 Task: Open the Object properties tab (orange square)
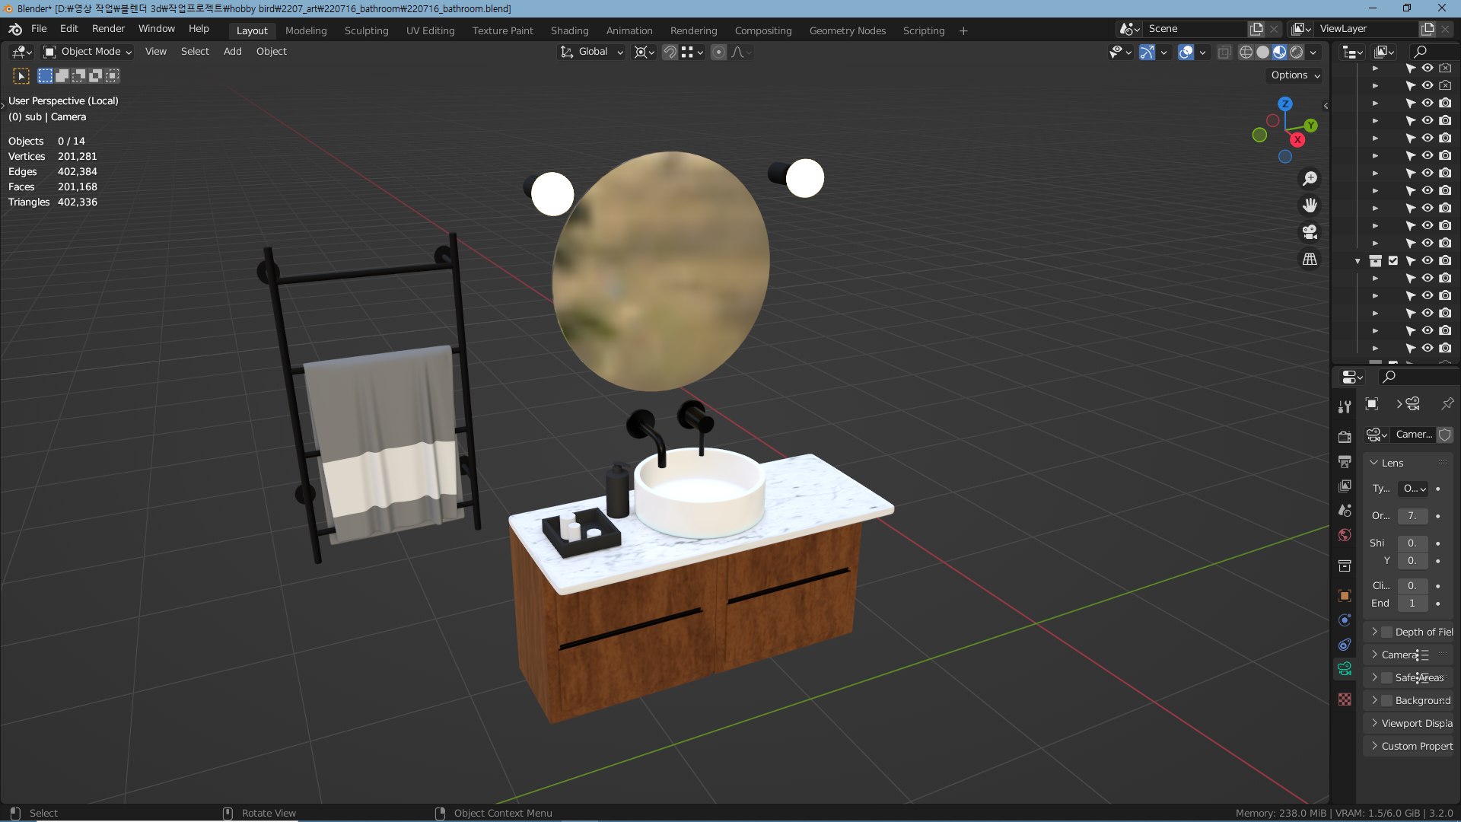coord(1345,596)
